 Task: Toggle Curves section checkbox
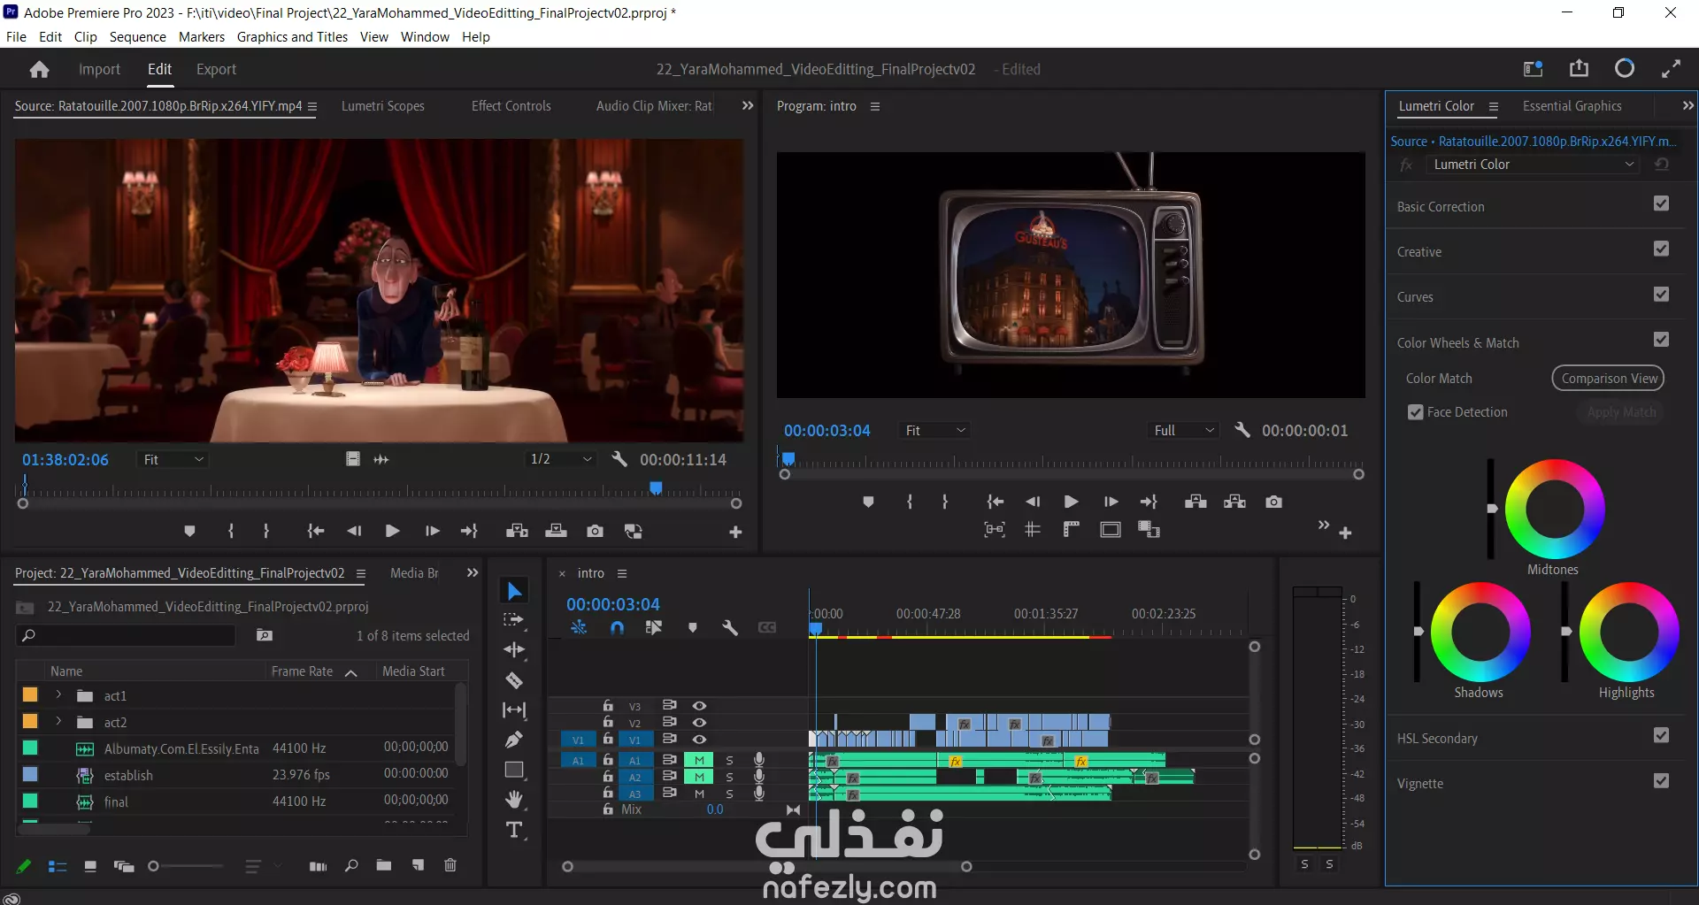pyautogui.click(x=1661, y=294)
